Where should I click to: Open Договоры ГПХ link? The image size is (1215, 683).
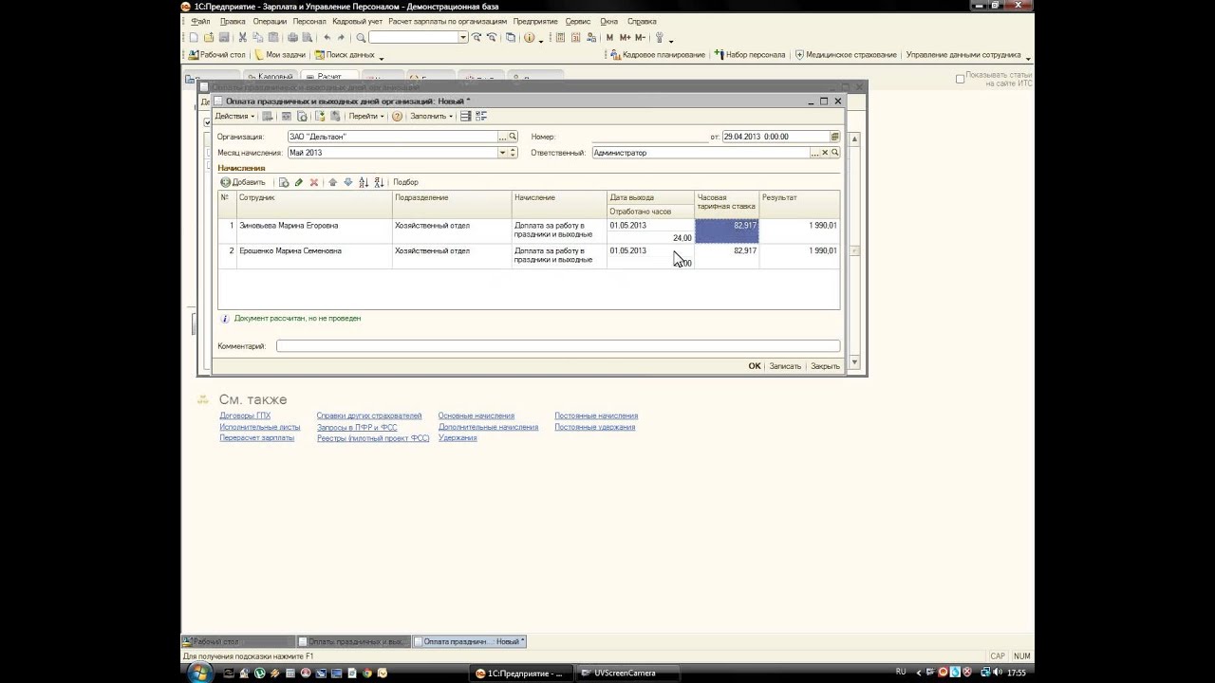(x=245, y=415)
